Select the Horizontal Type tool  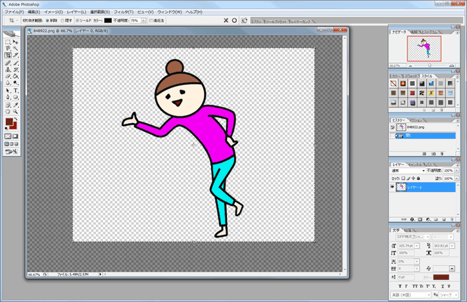click(16, 91)
